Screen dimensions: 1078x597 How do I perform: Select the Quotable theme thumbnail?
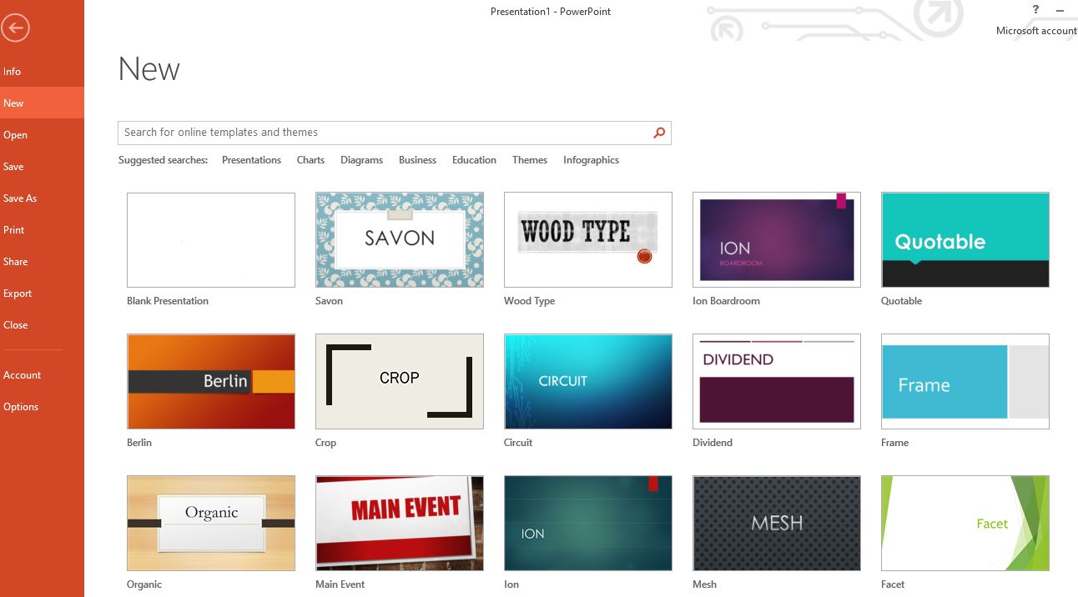click(965, 240)
